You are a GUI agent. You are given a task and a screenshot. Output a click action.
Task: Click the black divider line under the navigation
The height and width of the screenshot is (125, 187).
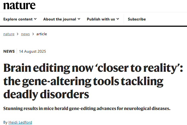pyautogui.click(x=93, y=26)
